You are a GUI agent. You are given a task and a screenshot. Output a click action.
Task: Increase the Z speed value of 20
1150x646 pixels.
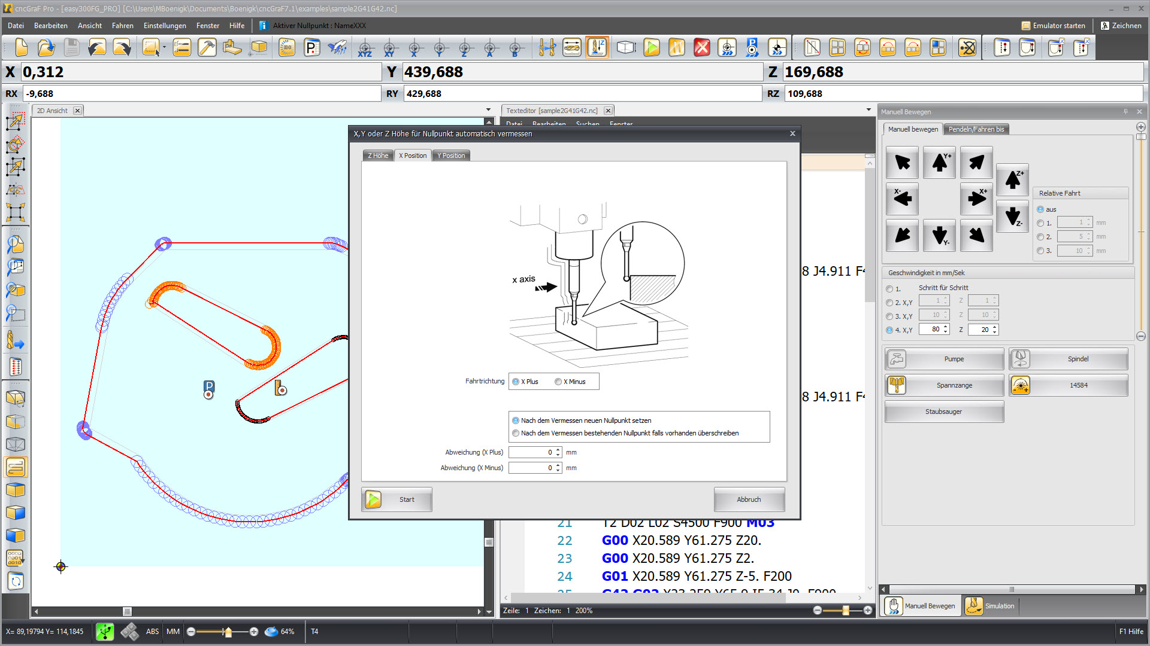[995, 327]
